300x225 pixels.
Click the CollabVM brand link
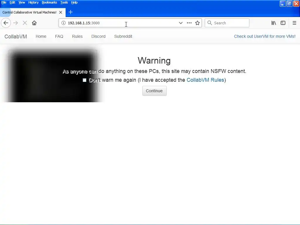point(16,37)
